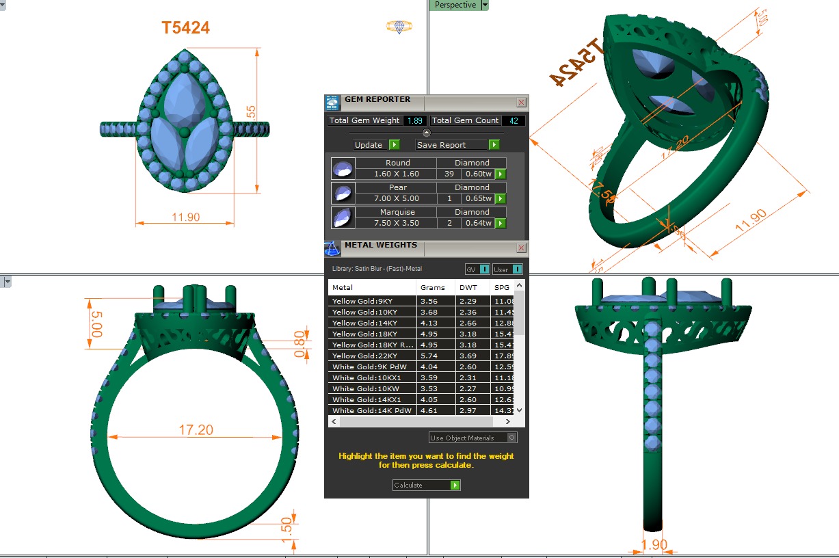The width and height of the screenshot is (839, 558).
Task: Click the Update button
Action: click(x=376, y=145)
